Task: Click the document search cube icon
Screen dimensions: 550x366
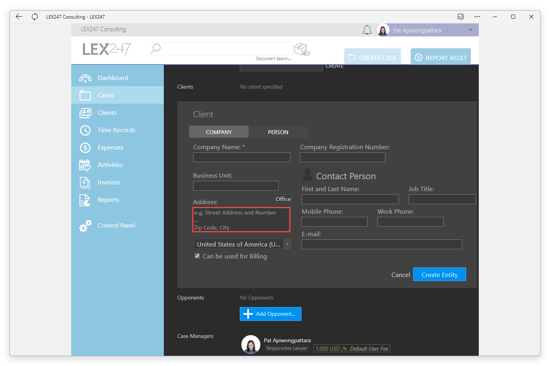Action: point(302,49)
